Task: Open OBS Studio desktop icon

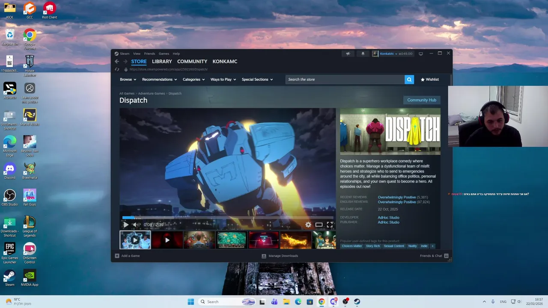Action: click(x=9, y=198)
